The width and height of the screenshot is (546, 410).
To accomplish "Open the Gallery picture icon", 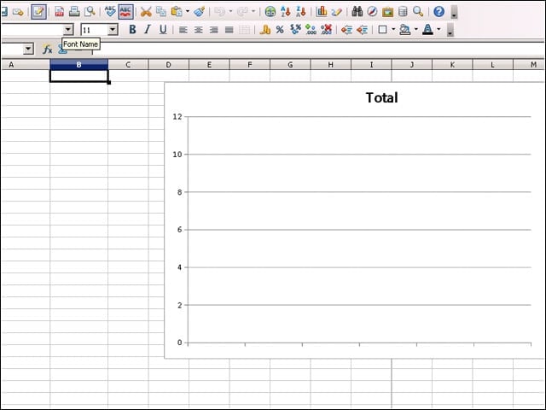I will (x=387, y=12).
